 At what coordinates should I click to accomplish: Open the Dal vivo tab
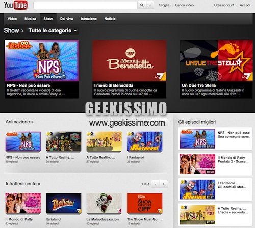click(x=67, y=19)
